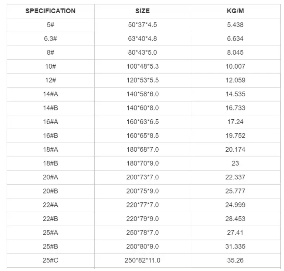Click the 14#A specification row
The image size is (284, 271).
[x=50, y=94]
